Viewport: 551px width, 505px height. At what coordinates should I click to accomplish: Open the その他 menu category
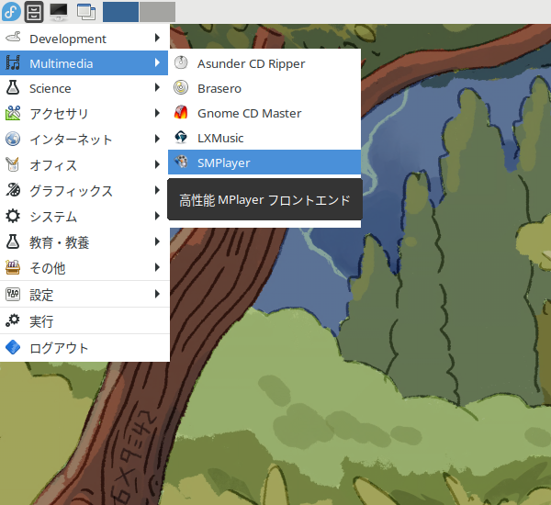pyautogui.click(x=84, y=268)
